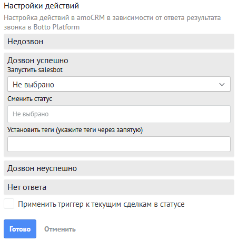Click the Установить теги label text
The width and height of the screenshot is (238, 241).
pos(75,130)
